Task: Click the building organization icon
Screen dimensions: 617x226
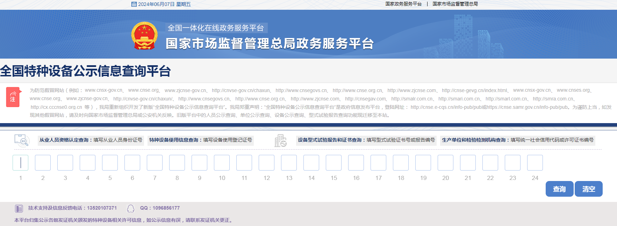Action: (280, 141)
